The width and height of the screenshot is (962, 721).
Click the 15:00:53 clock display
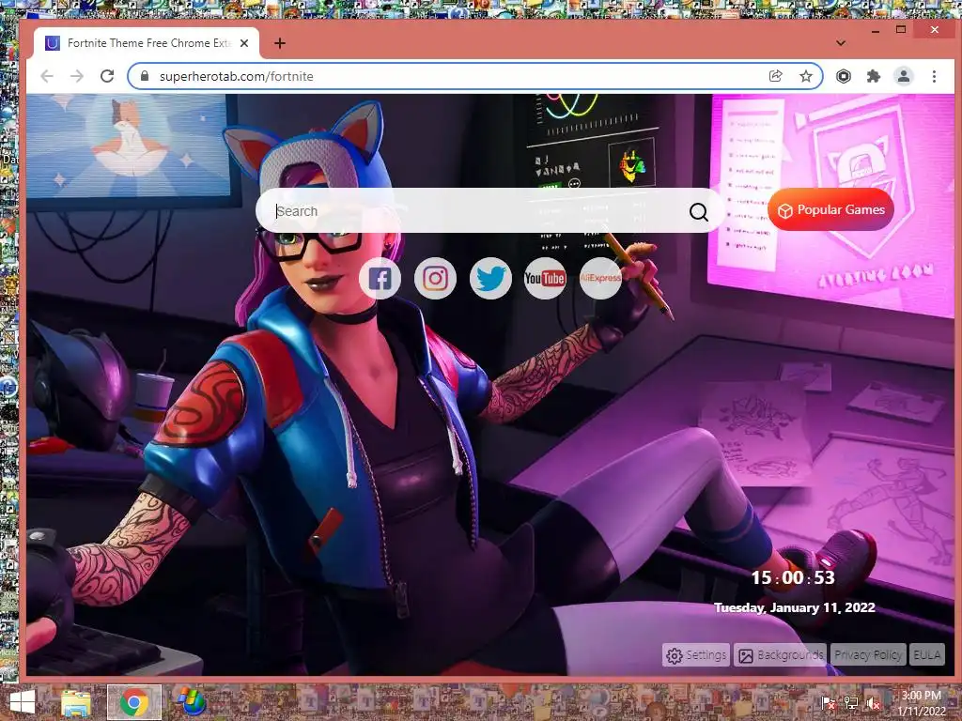pyautogui.click(x=793, y=577)
